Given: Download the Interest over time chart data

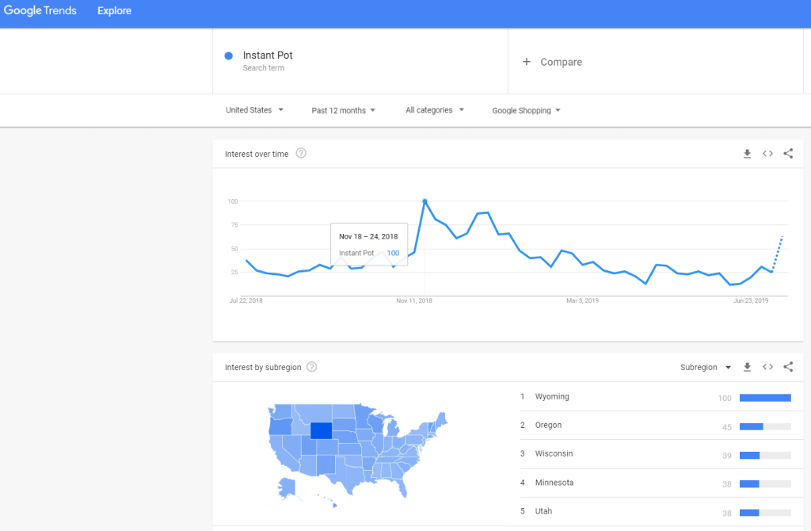Looking at the screenshot, I should click(x=747, y=154).
